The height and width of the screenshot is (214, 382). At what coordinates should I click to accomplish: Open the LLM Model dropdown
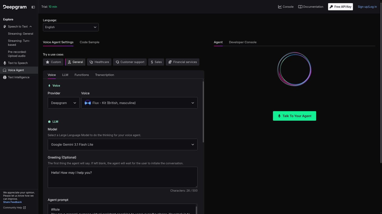tap(123, 144)
